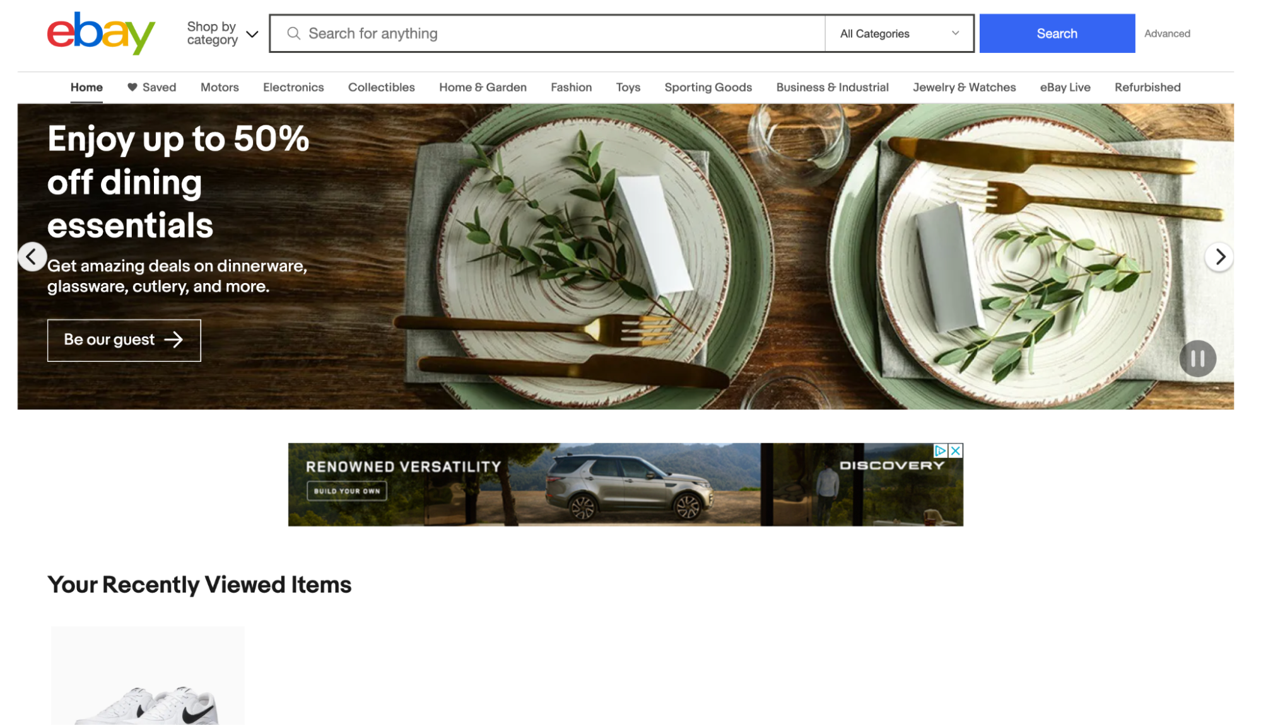Select the Motors navigation tab
This screenshot has width=1261, height=725.
[x=219, y=86]
